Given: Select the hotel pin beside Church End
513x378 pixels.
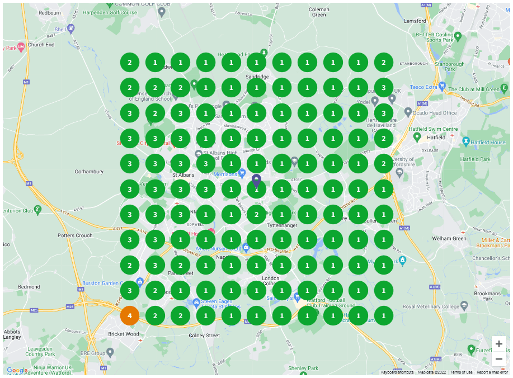Looking at the screenshot, I should pyautogui.click(x=21, y=47).
